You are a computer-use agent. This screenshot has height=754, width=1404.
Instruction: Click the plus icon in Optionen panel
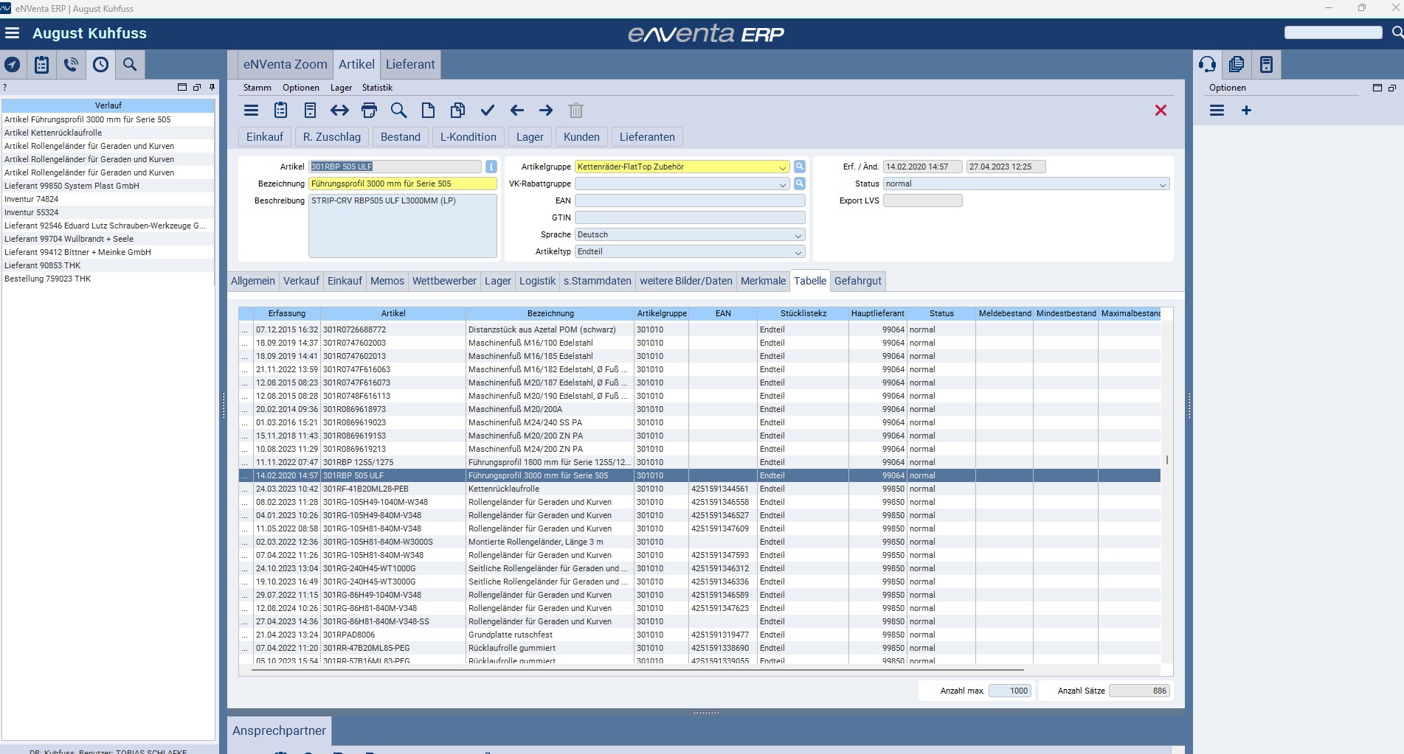(1246, 111)
